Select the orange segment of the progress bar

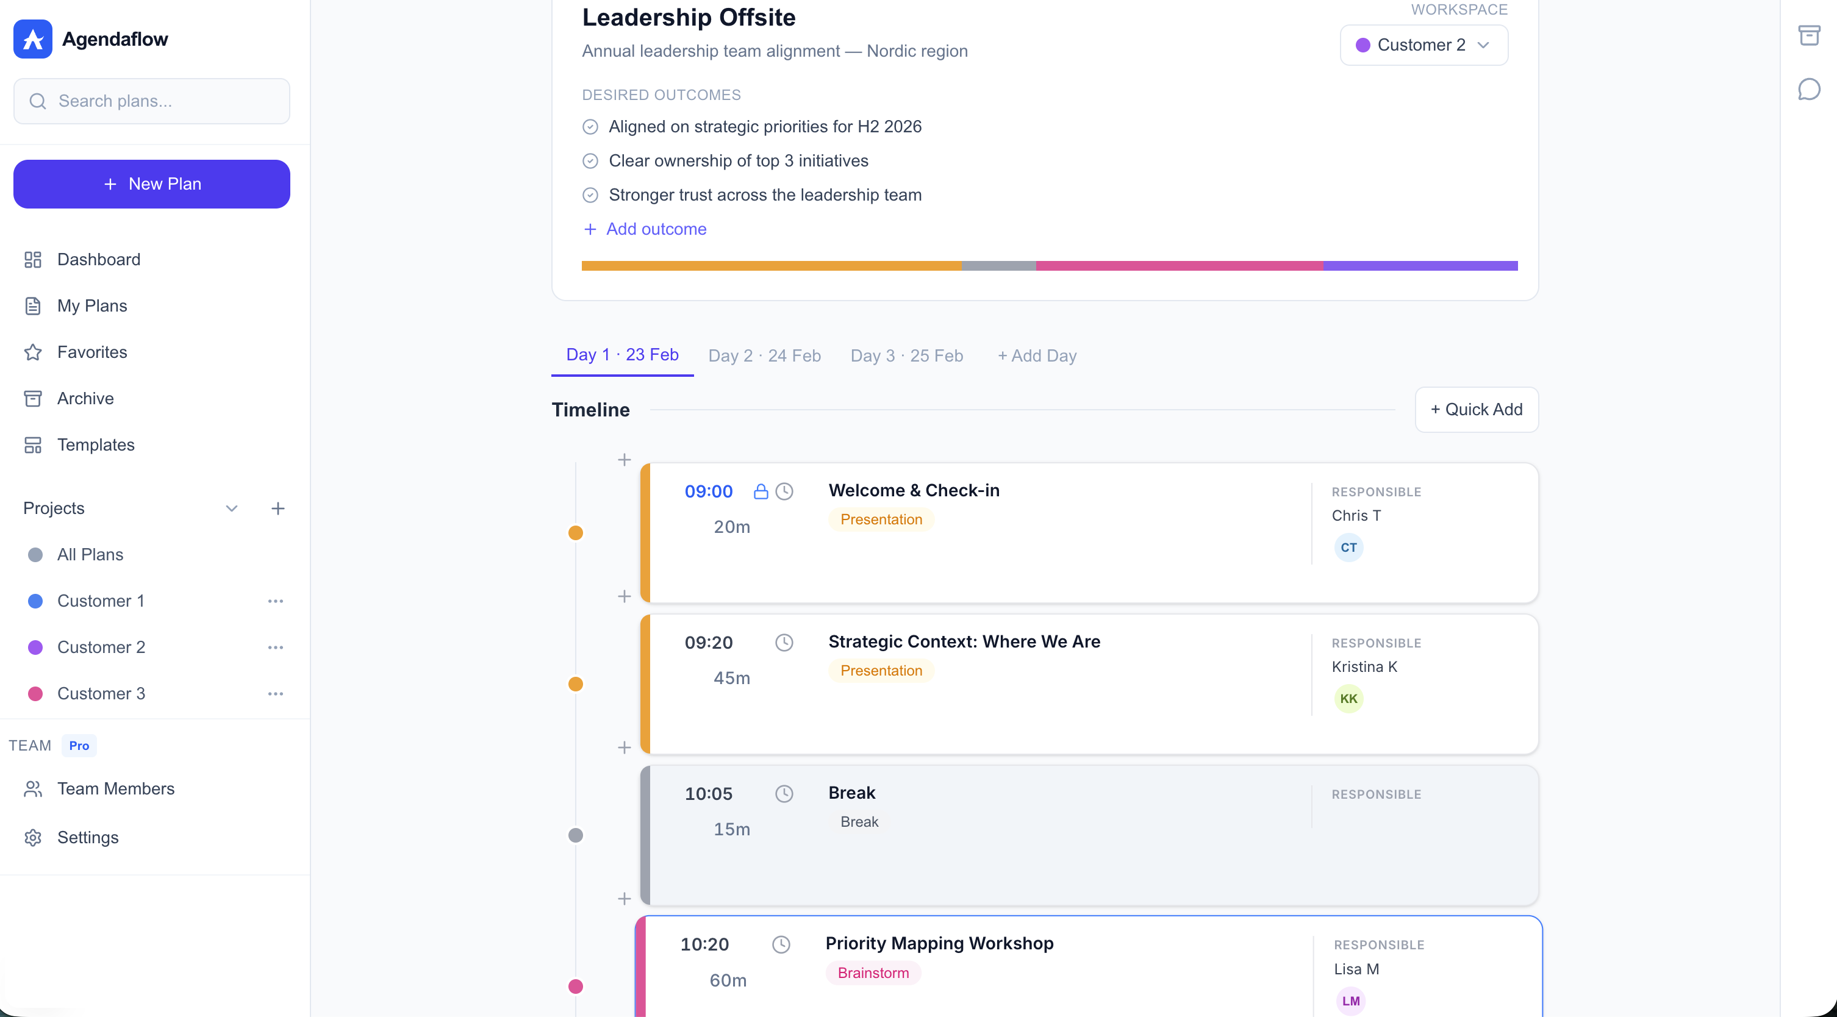770,265
